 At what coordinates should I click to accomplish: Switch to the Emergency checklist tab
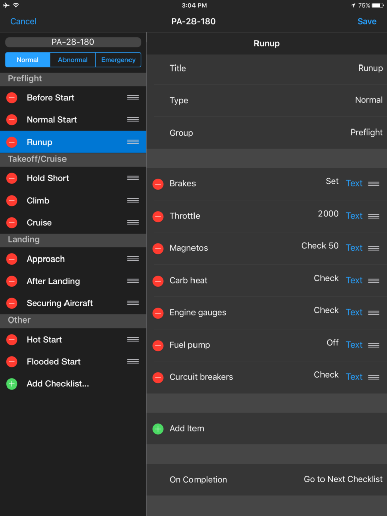(118, 60)
